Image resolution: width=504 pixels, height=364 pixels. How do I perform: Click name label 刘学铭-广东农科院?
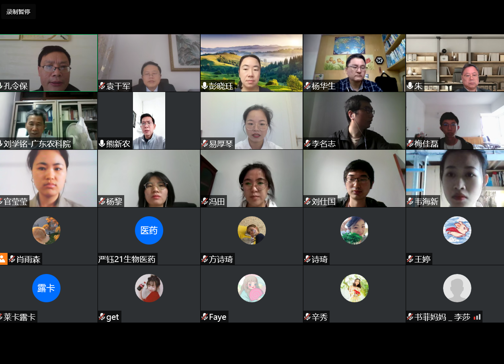(x=37, y=144)
